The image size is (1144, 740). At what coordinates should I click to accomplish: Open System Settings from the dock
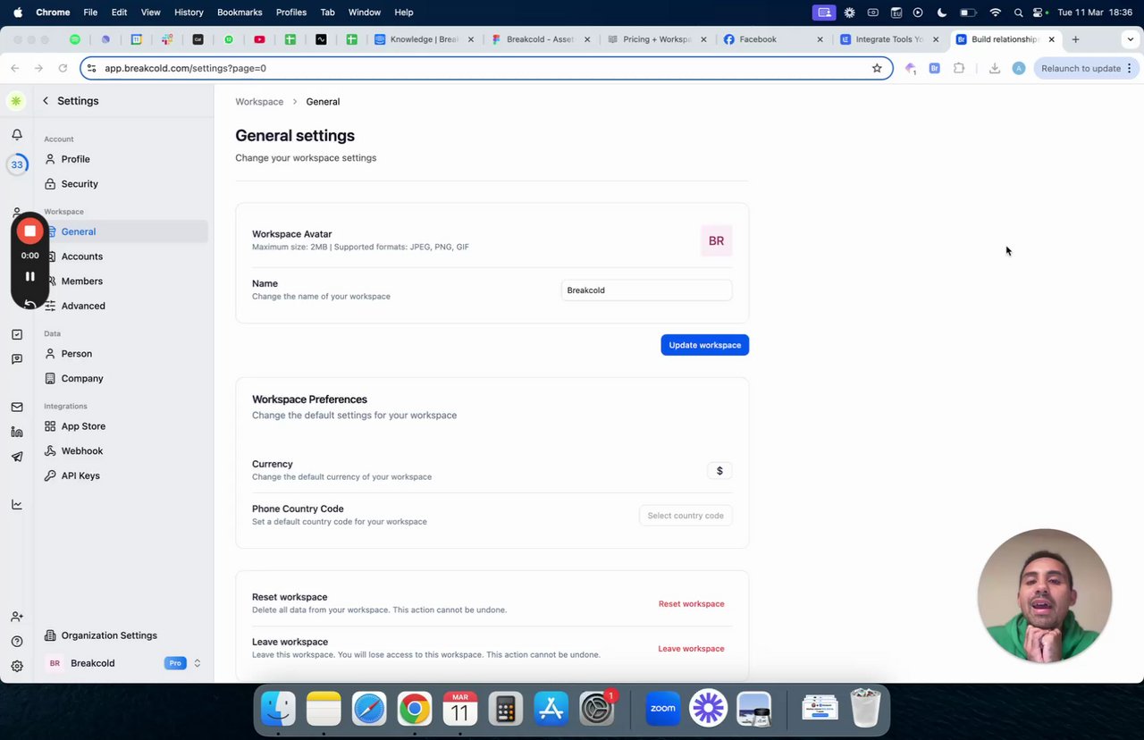coord(596,709)
